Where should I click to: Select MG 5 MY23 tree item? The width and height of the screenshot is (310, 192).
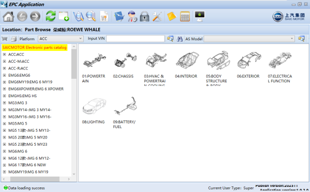pos(28,144)
